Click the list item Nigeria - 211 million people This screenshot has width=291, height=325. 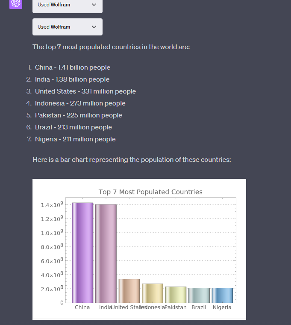point(75,139)
